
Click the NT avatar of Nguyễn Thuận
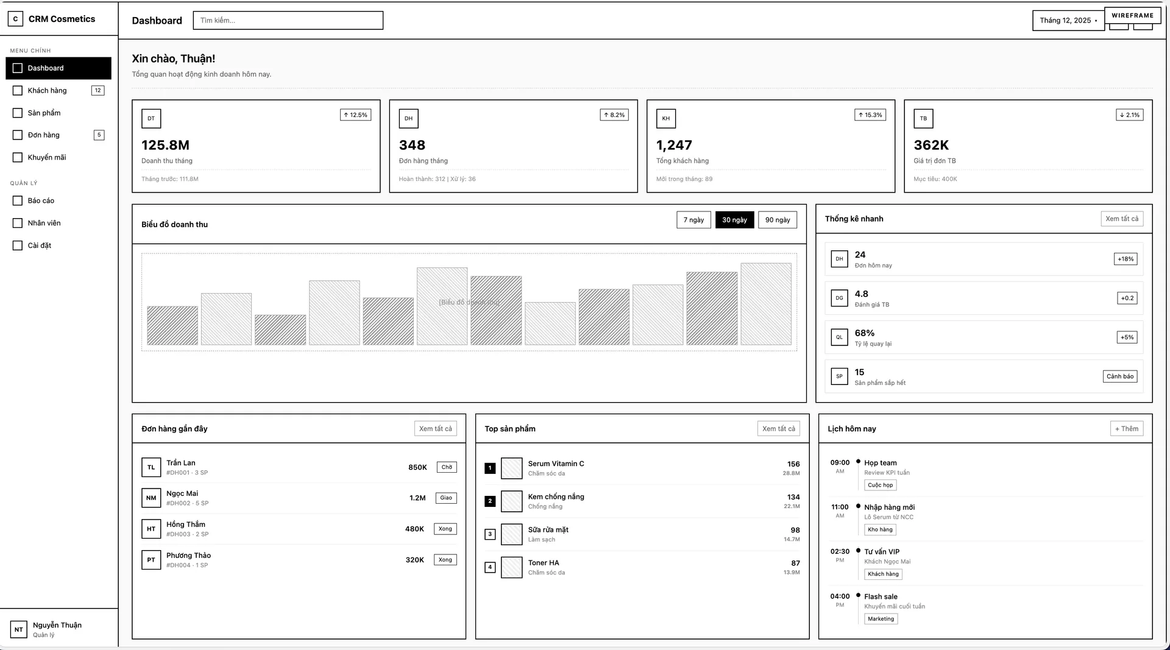click(x=18, y=629)
